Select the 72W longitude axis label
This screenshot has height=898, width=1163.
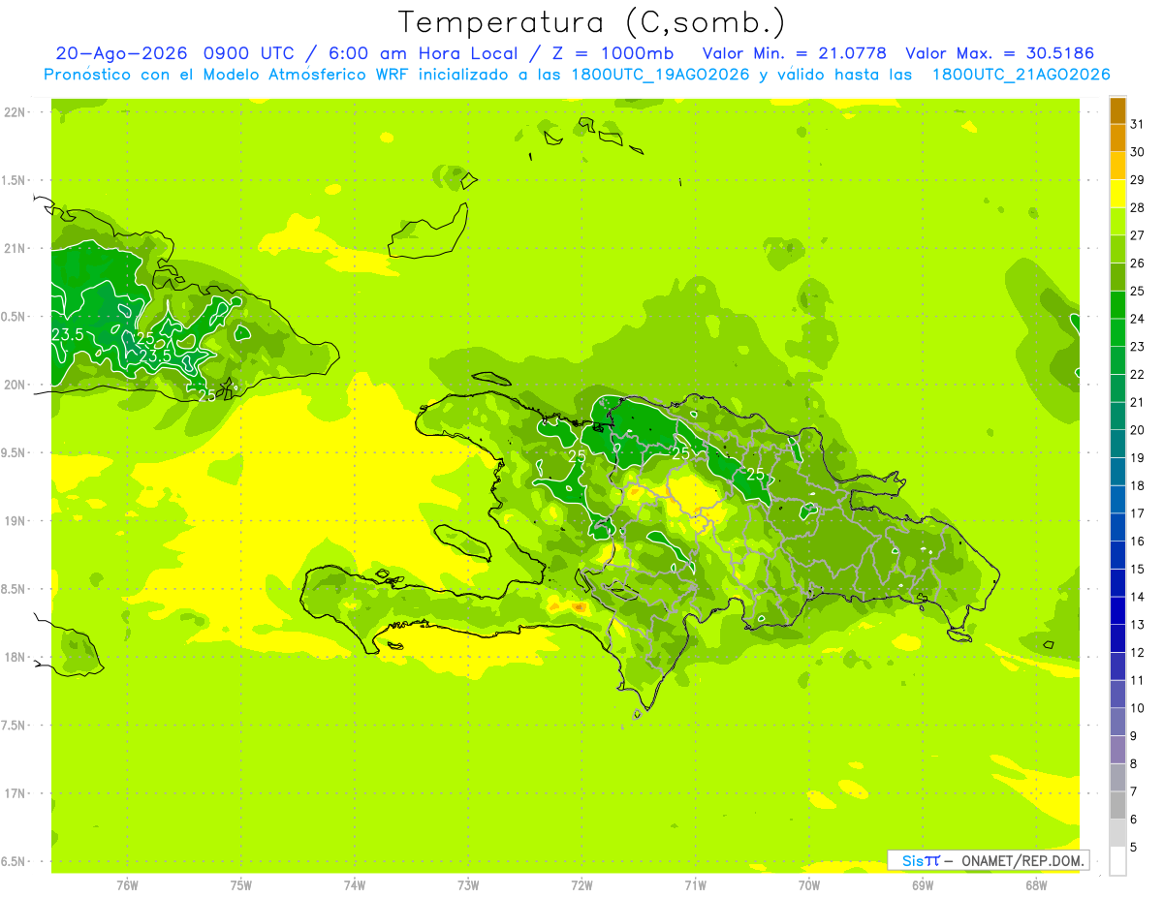pos(581,885)
